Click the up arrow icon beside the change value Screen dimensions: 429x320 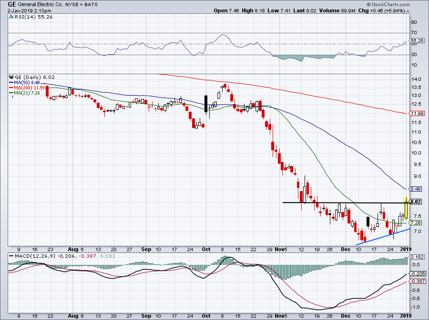pyautogui.click(x=408, y=11)
